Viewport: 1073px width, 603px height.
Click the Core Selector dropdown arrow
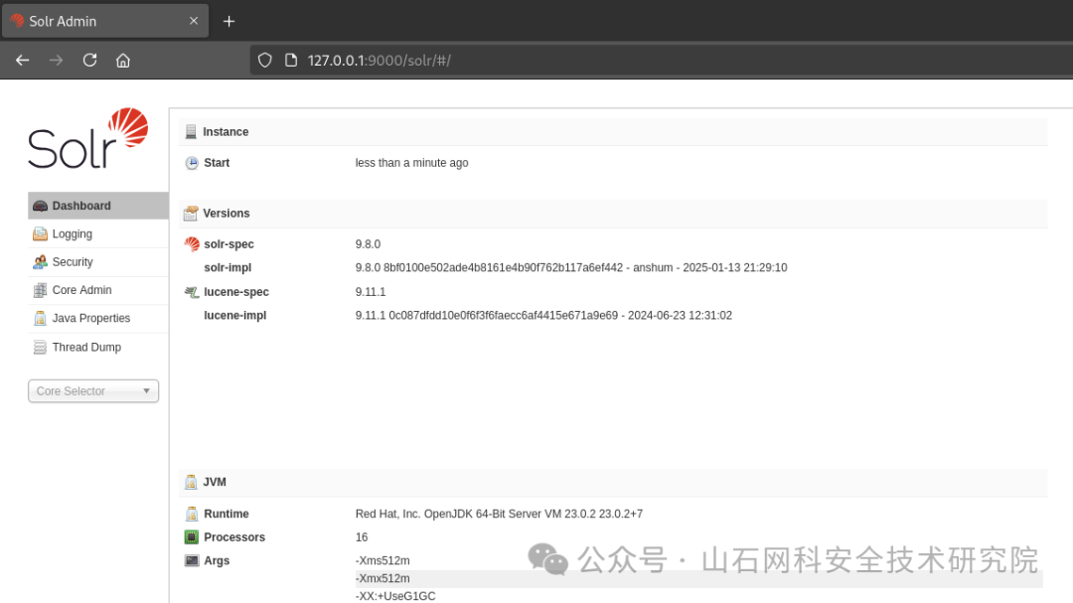[146, 390]
